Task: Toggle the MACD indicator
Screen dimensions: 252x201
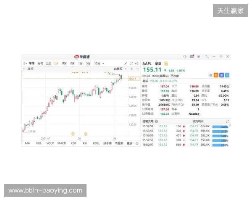Action: click(x=62, y=143)
